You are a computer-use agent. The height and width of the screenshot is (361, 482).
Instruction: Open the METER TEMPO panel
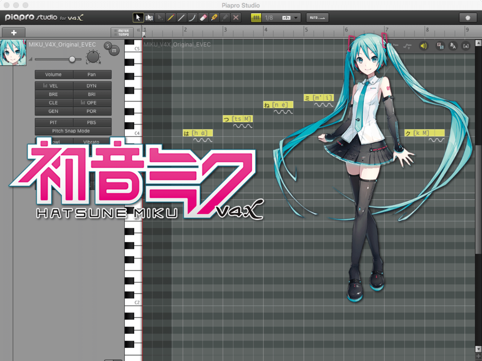(122, 33)
